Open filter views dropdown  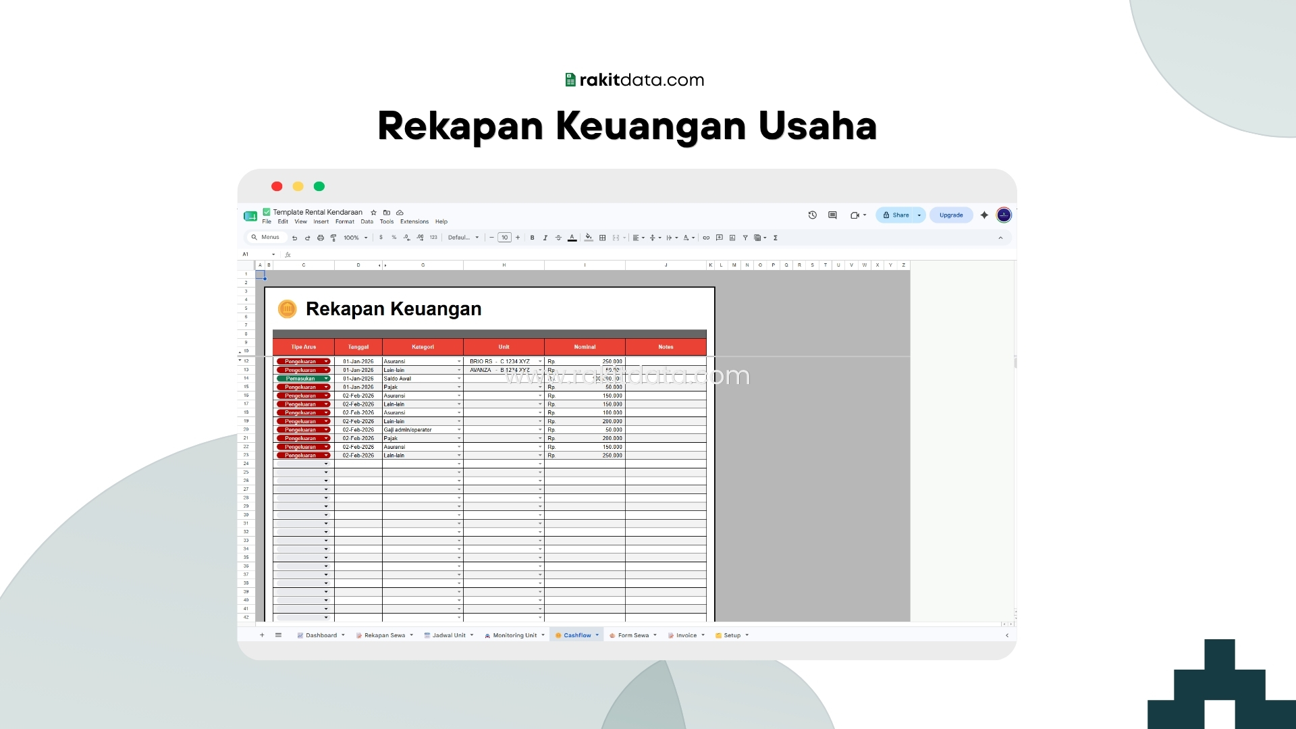[x=760, y=238]
